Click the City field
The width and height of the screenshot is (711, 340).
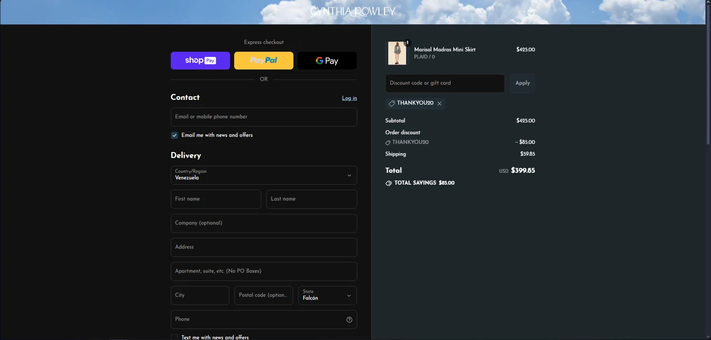(200, 295)
